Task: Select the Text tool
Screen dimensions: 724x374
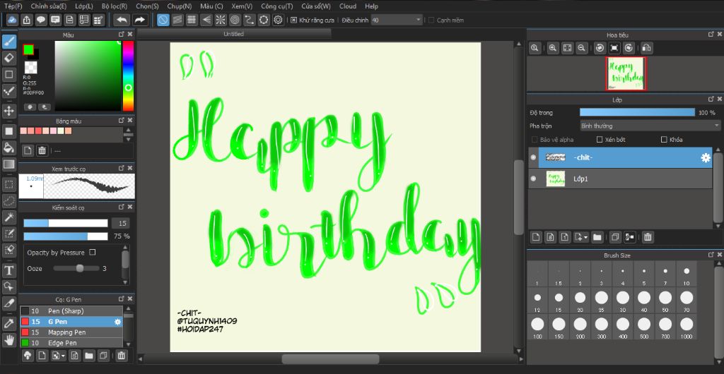Action: click(x=9, y=271)
